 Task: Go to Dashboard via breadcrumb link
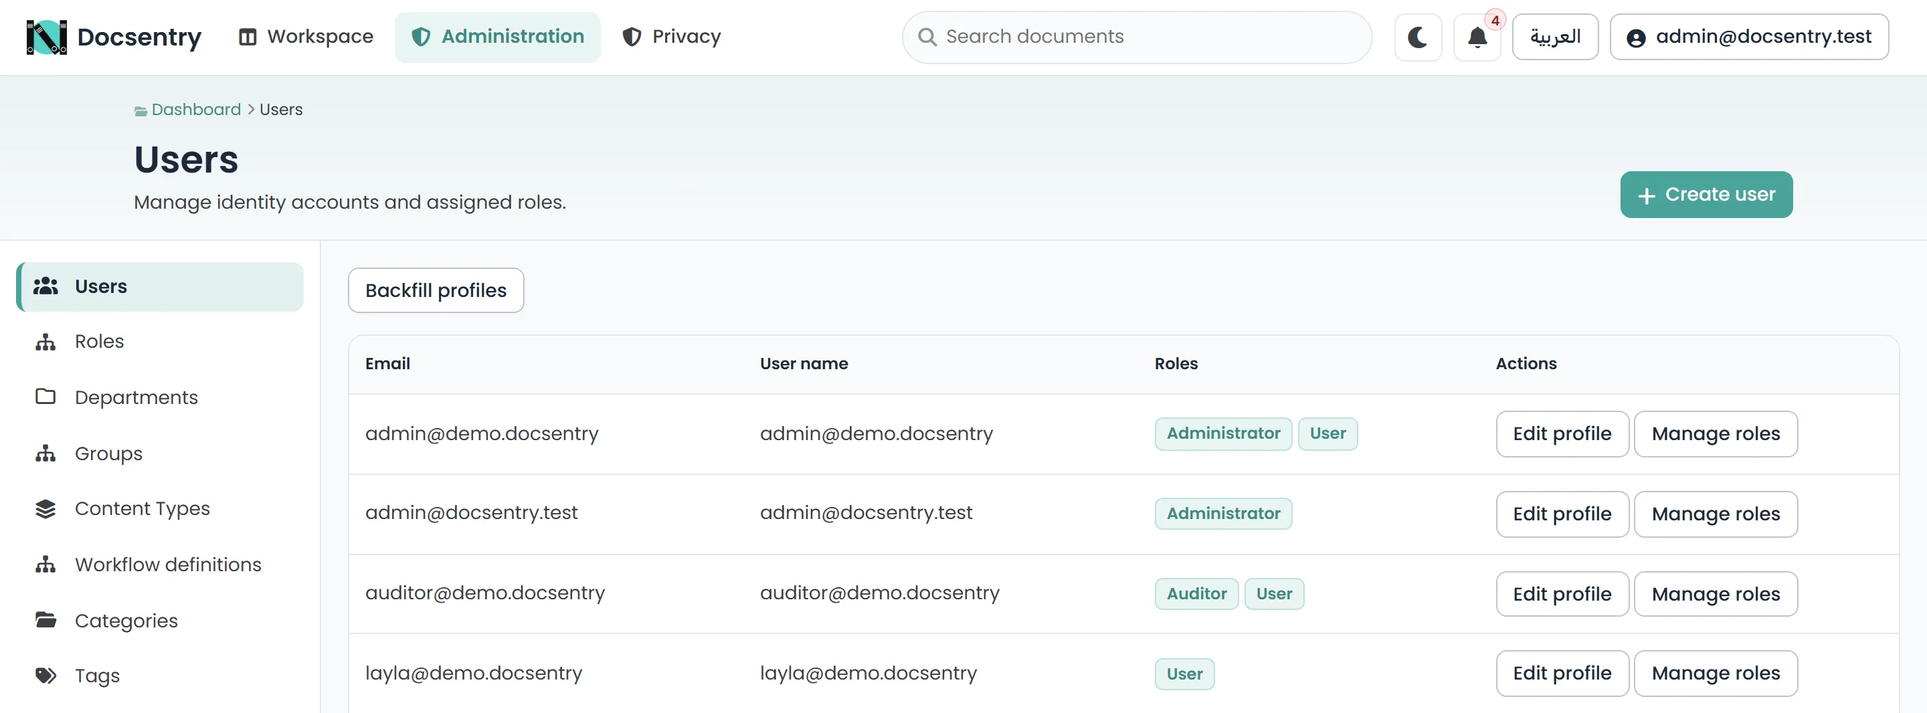point(196,110)
